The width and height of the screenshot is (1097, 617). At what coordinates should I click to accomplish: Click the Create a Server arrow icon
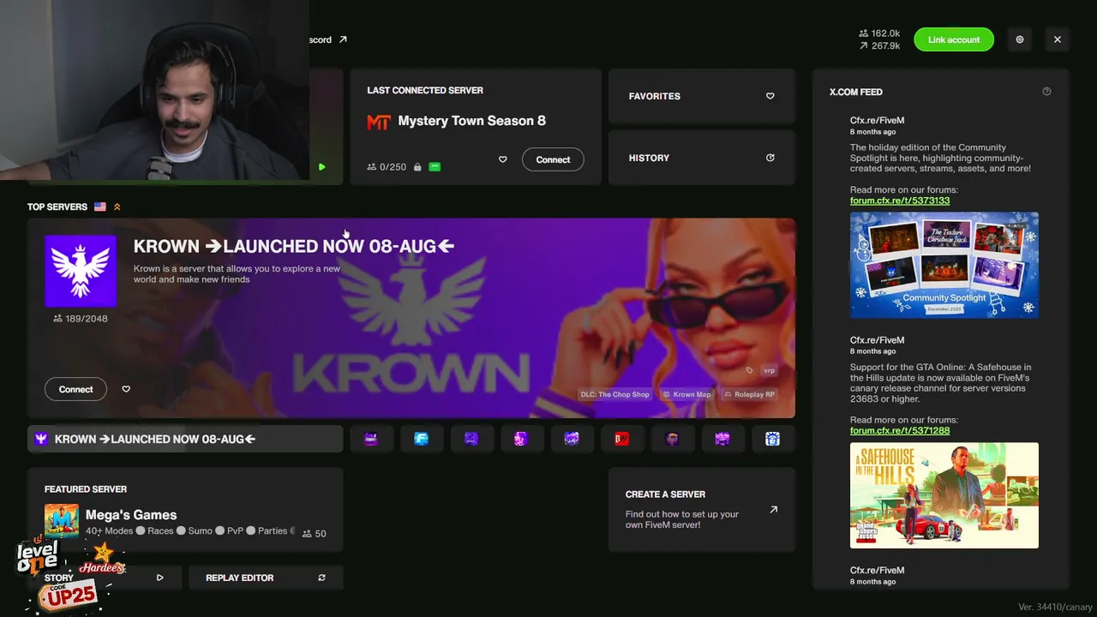coord(773,509)
